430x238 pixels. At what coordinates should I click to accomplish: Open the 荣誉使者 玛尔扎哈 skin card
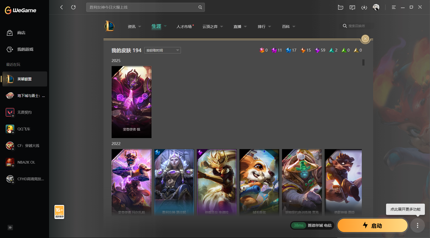click(132, 182)
